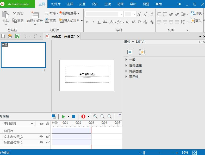Open the ActivePresenter application menu

[18, 4]
